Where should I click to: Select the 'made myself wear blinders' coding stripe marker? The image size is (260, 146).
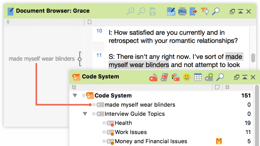tap(80, 59)
